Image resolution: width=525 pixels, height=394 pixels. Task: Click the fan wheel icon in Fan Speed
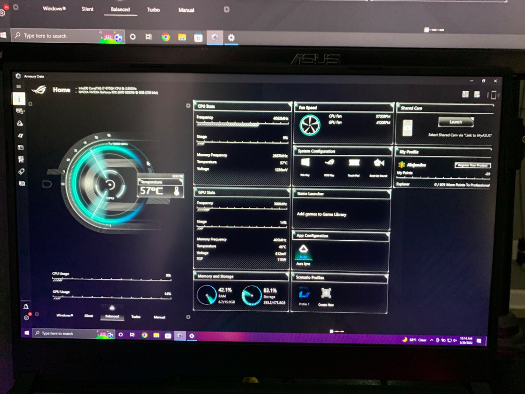[310, 125]
